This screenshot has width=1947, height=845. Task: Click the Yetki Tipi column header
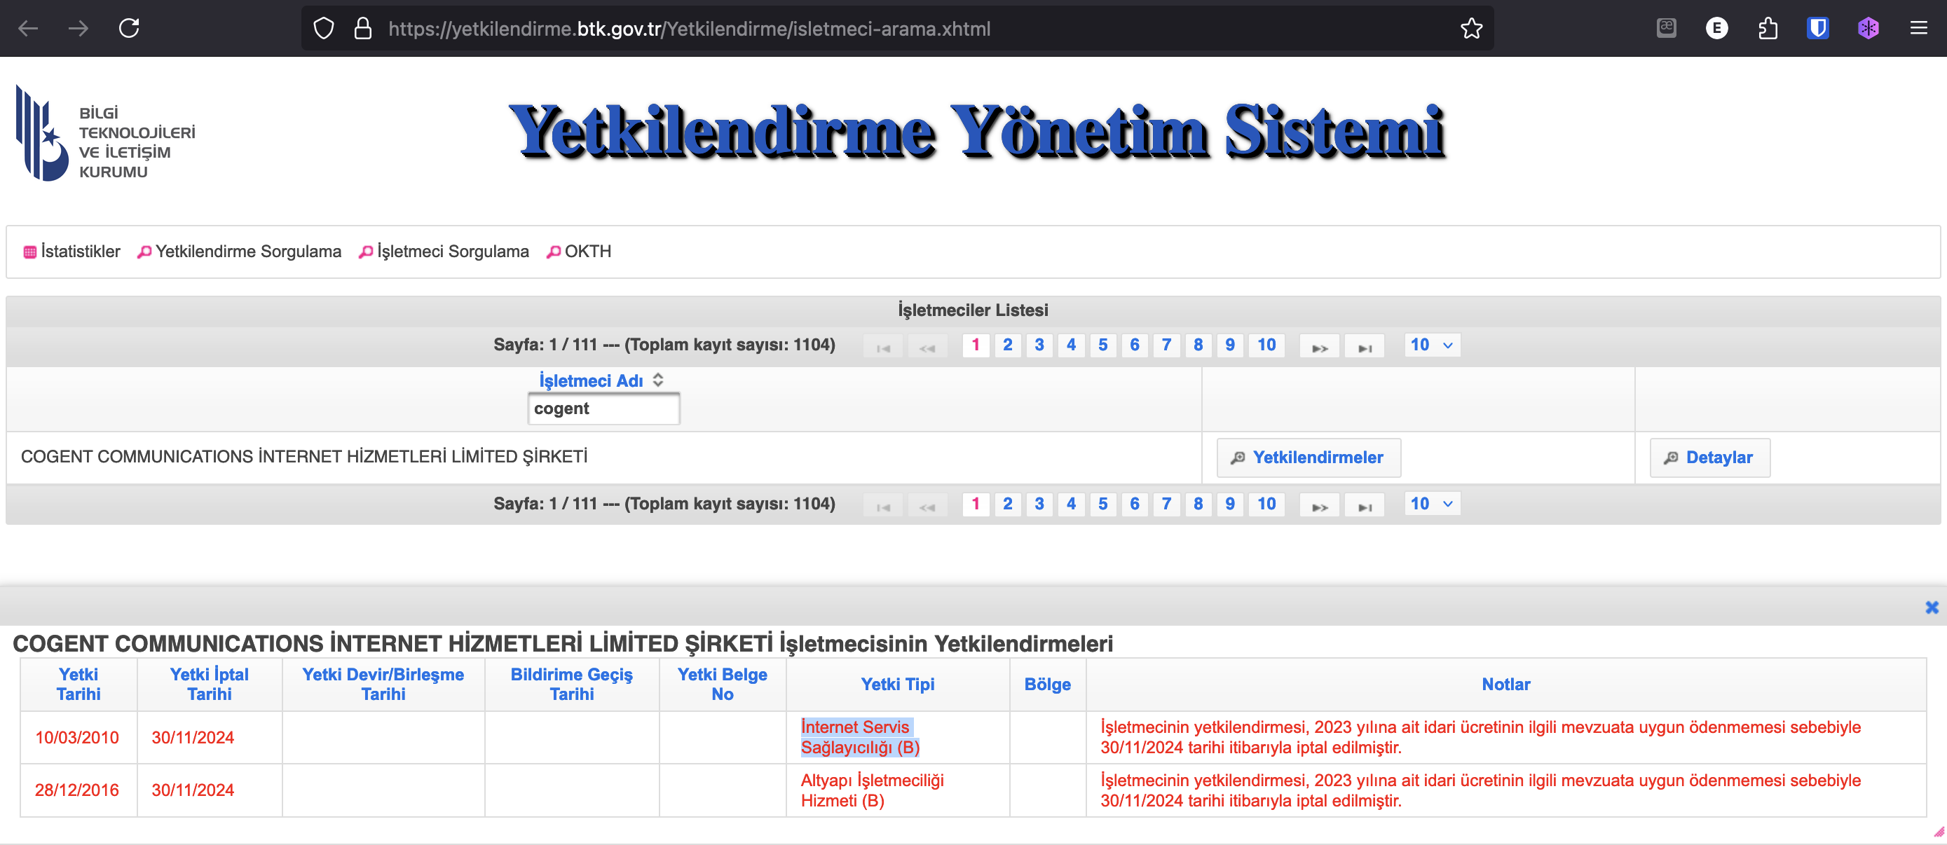coord(897,684)
